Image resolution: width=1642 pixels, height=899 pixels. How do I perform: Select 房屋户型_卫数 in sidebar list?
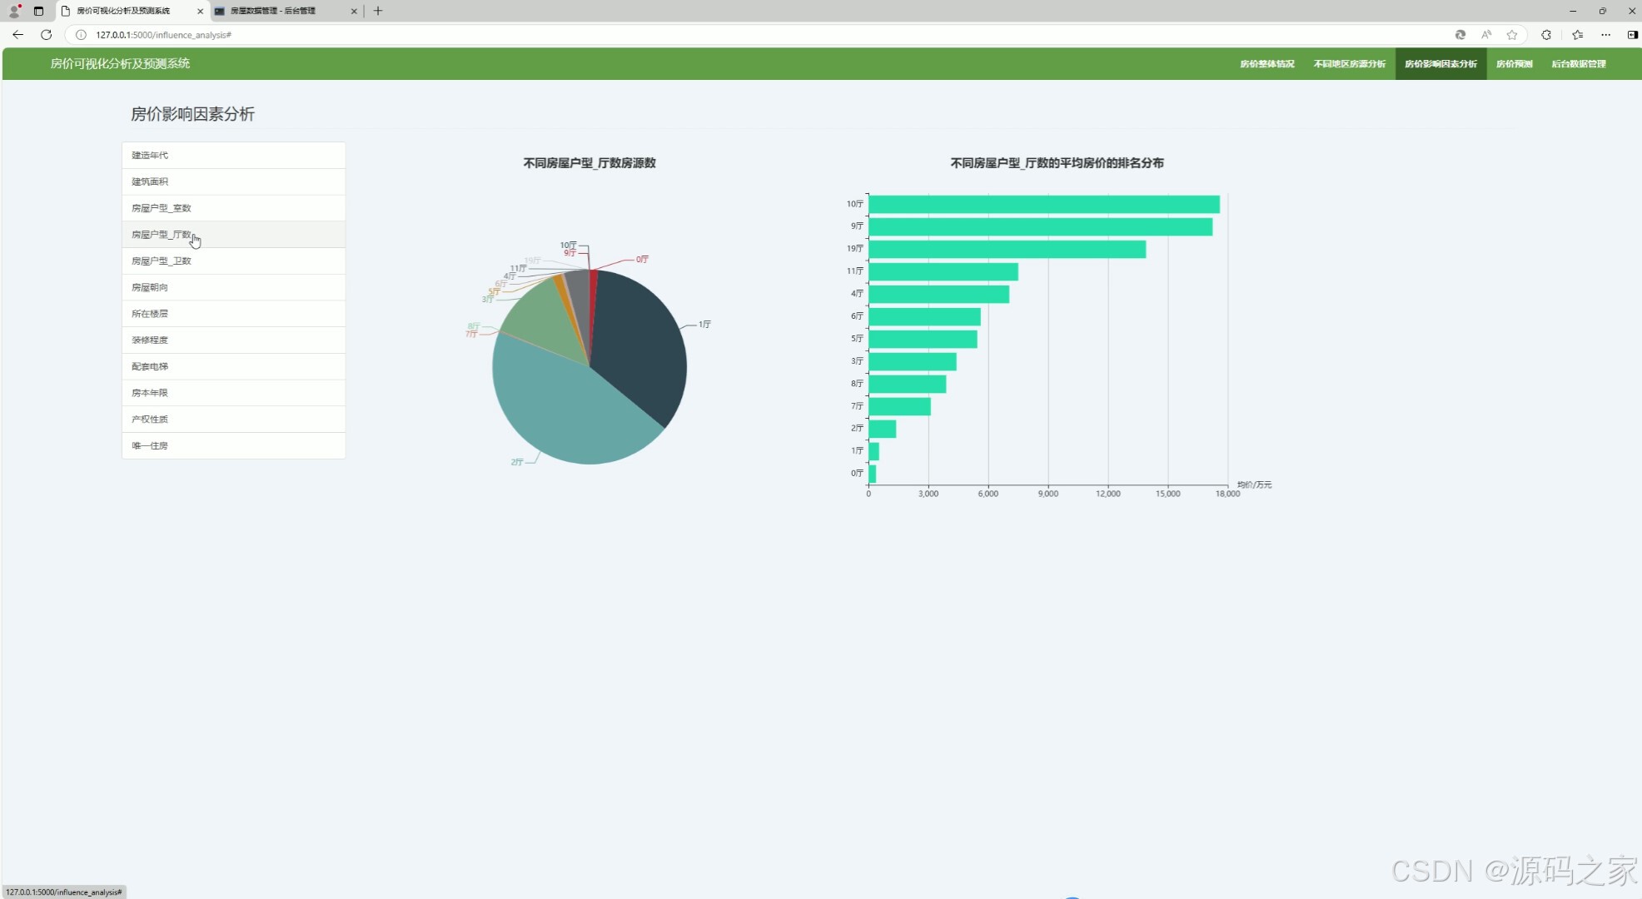pos(162,261)
